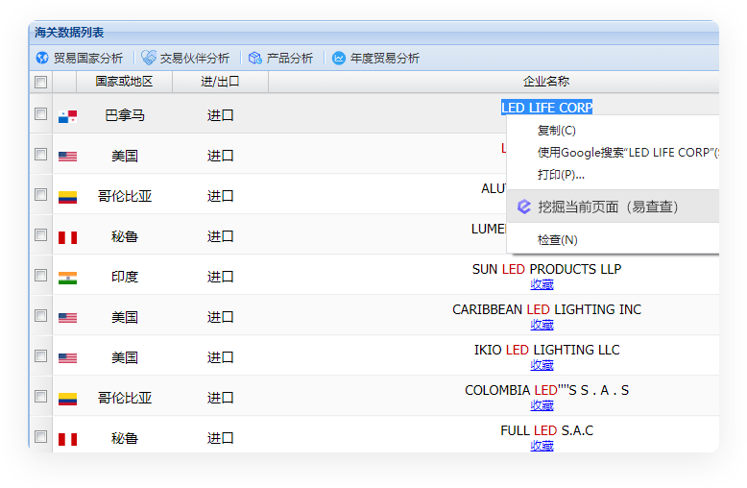The height and width of the screenshot is (488, 747).
Task: Open the 贸易国家分析 globe icon
Action: click(x=42, y=58)
